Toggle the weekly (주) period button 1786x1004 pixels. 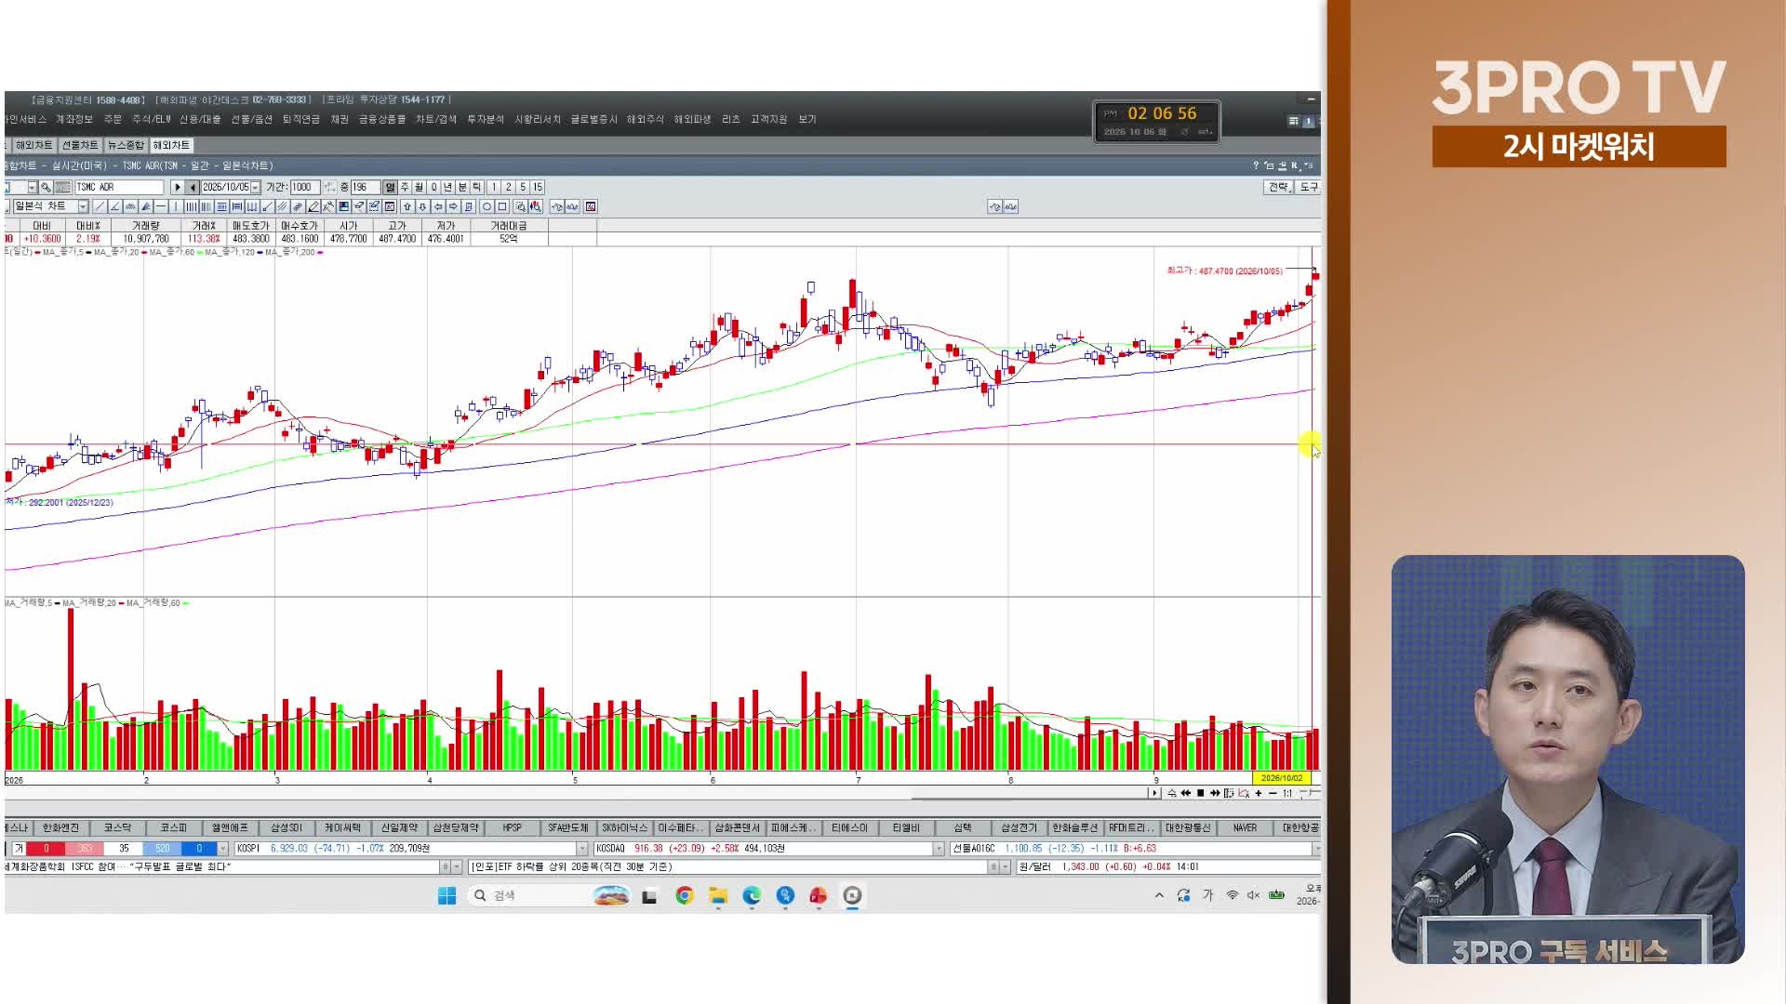tap(405, 187)
